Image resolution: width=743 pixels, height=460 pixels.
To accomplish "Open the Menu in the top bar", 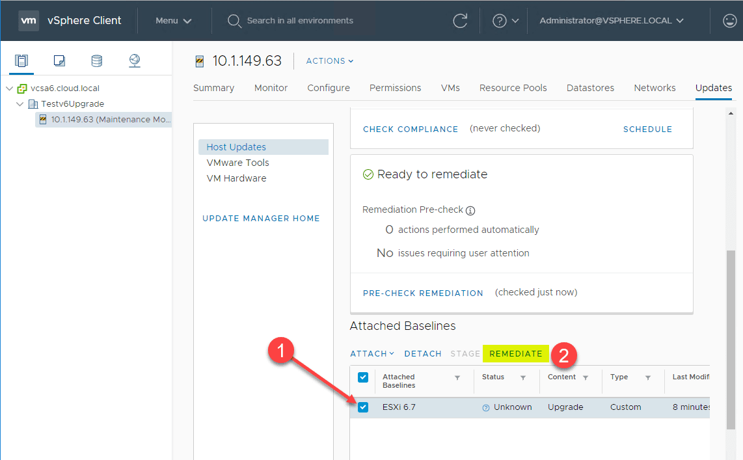I will pos(173,20).
